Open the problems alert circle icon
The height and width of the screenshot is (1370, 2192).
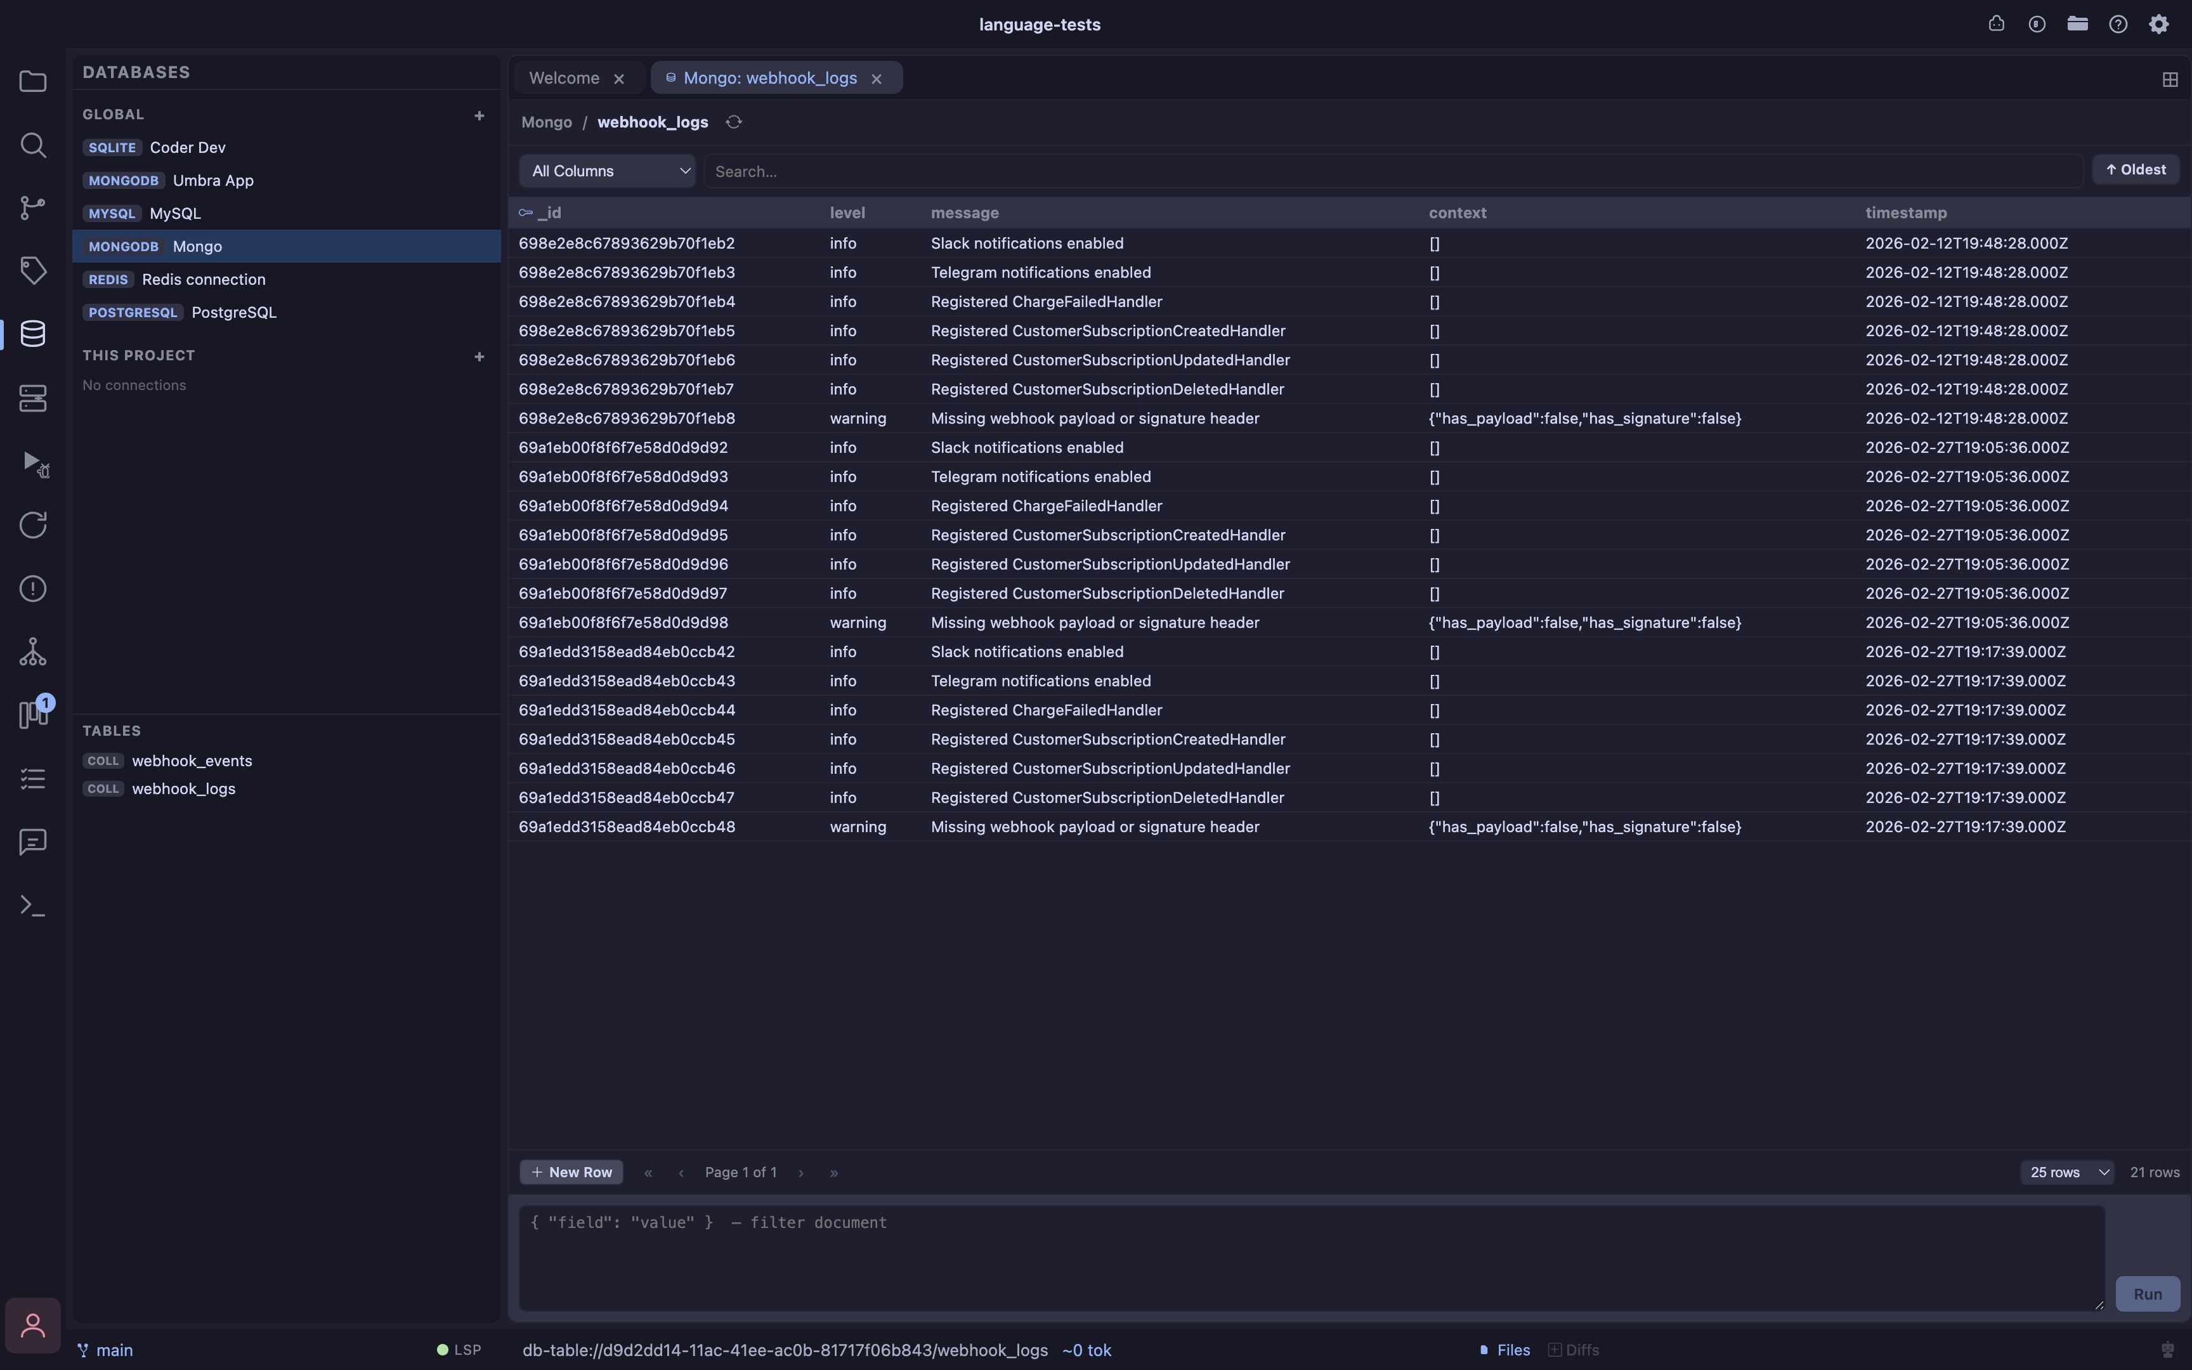[x=32, y=589]
